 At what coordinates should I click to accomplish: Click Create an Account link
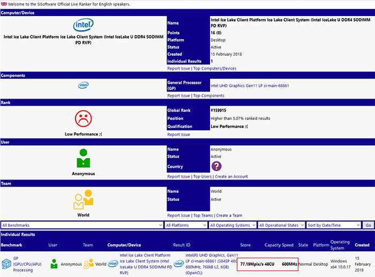[231, 176]
